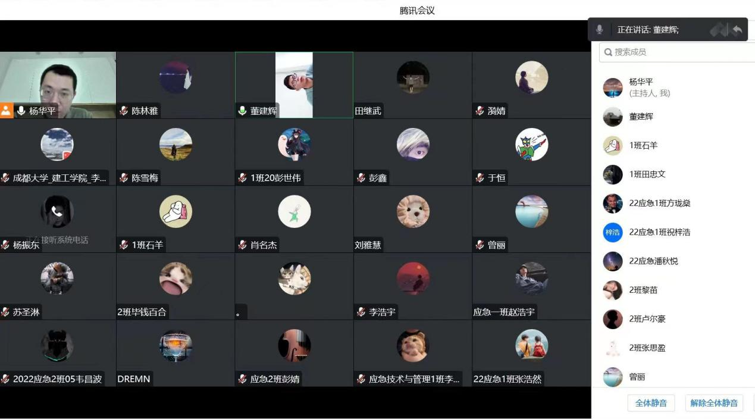Click the muted mic icon next to 陈林雅
755x419 pixels.
click(124, 111)
